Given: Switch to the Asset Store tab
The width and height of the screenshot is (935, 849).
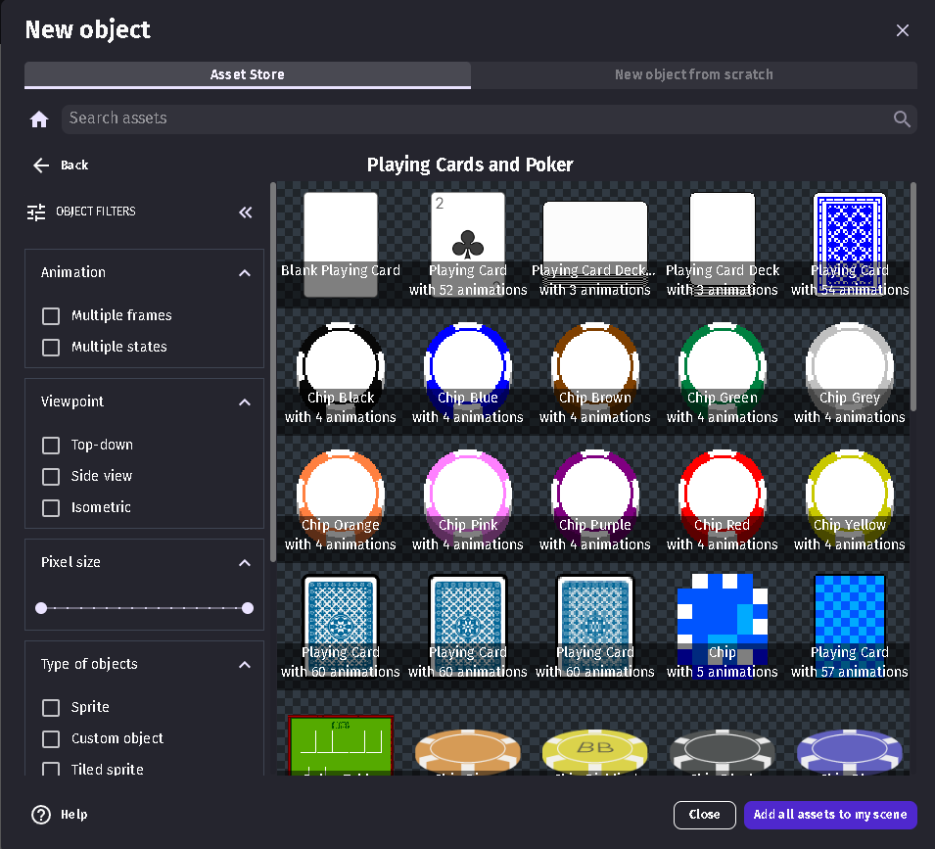Looking at the screenshot, I should click(248, 75).
